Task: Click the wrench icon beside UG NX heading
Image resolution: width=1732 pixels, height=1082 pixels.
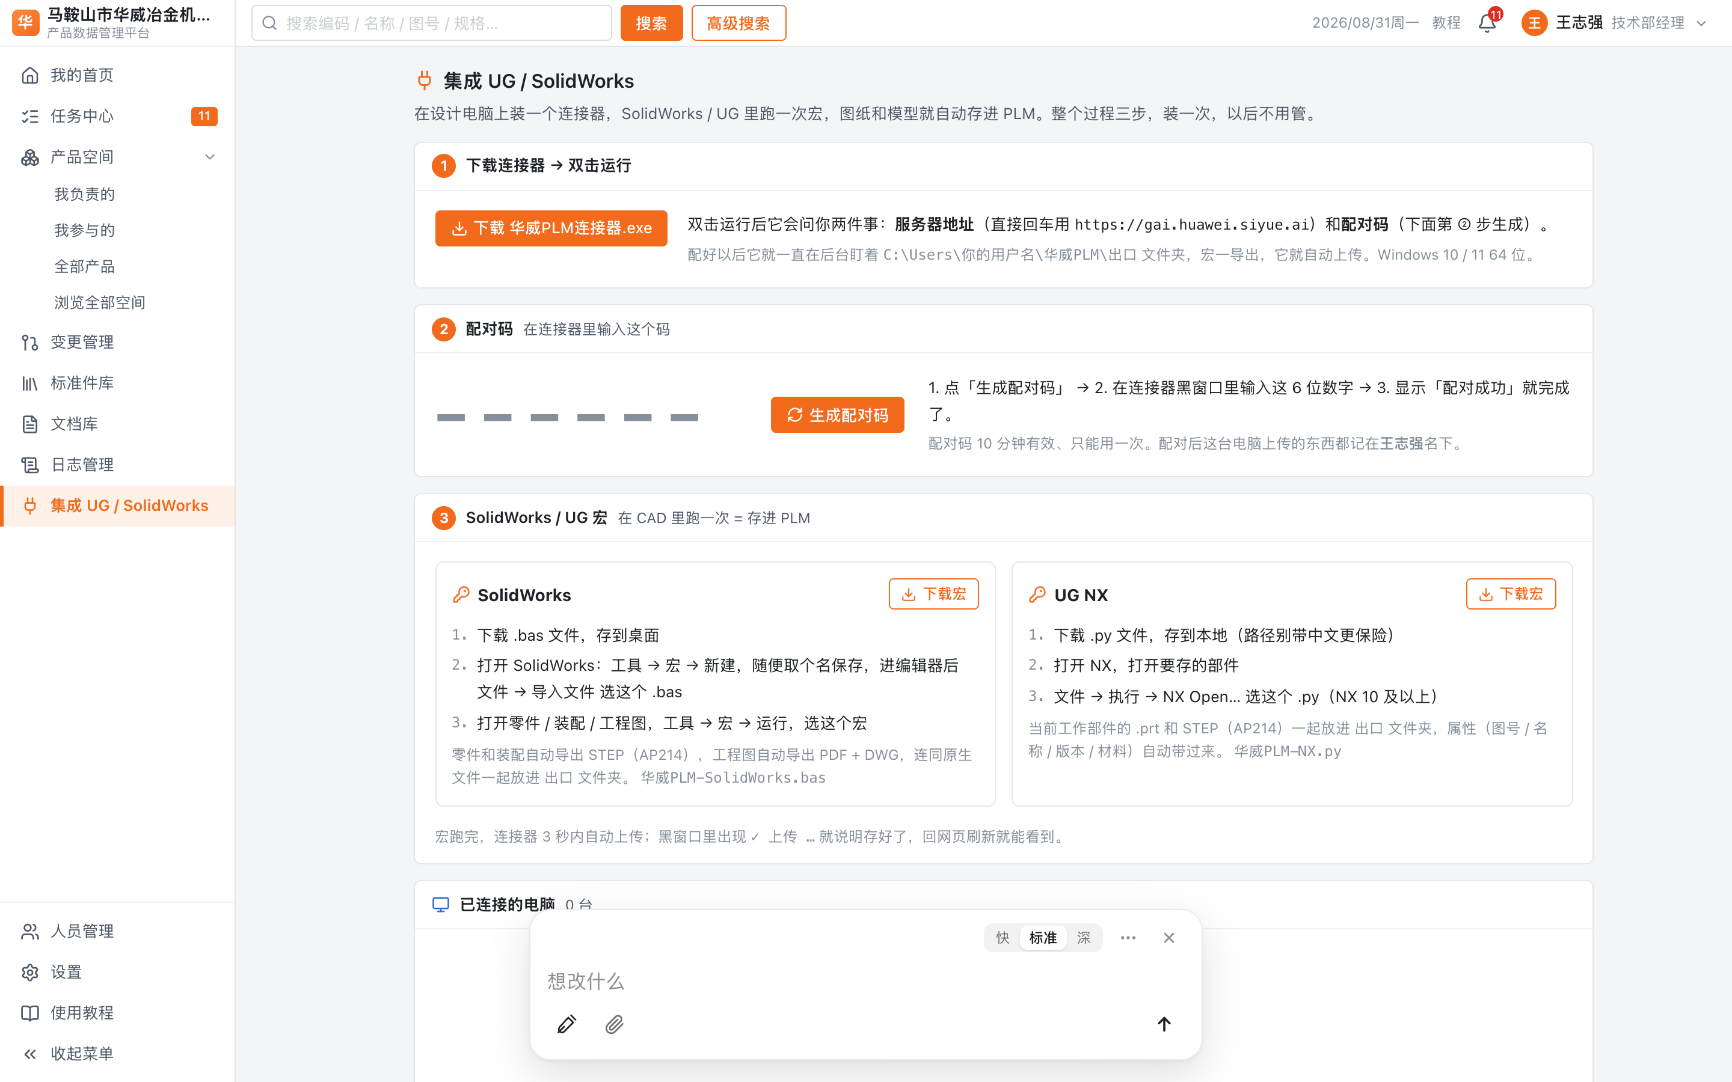Action: tap(1037, 594)
